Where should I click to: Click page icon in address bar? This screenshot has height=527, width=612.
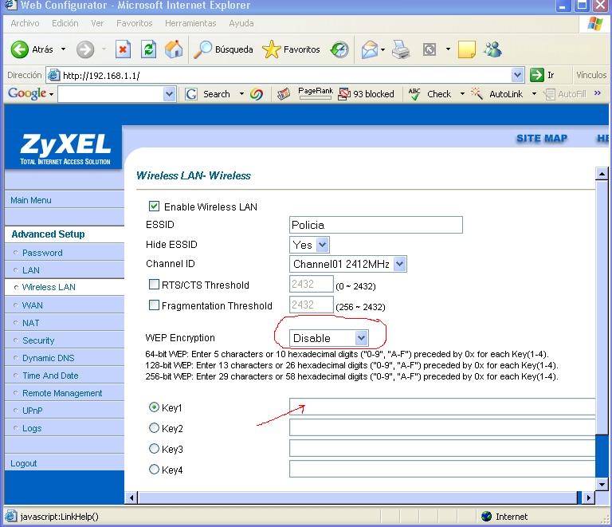point(54,75)
